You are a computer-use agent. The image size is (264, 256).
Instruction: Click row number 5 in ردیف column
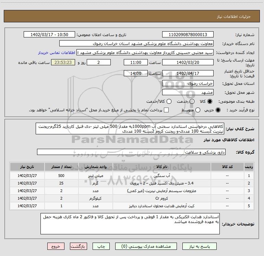[x=249, y=206]
